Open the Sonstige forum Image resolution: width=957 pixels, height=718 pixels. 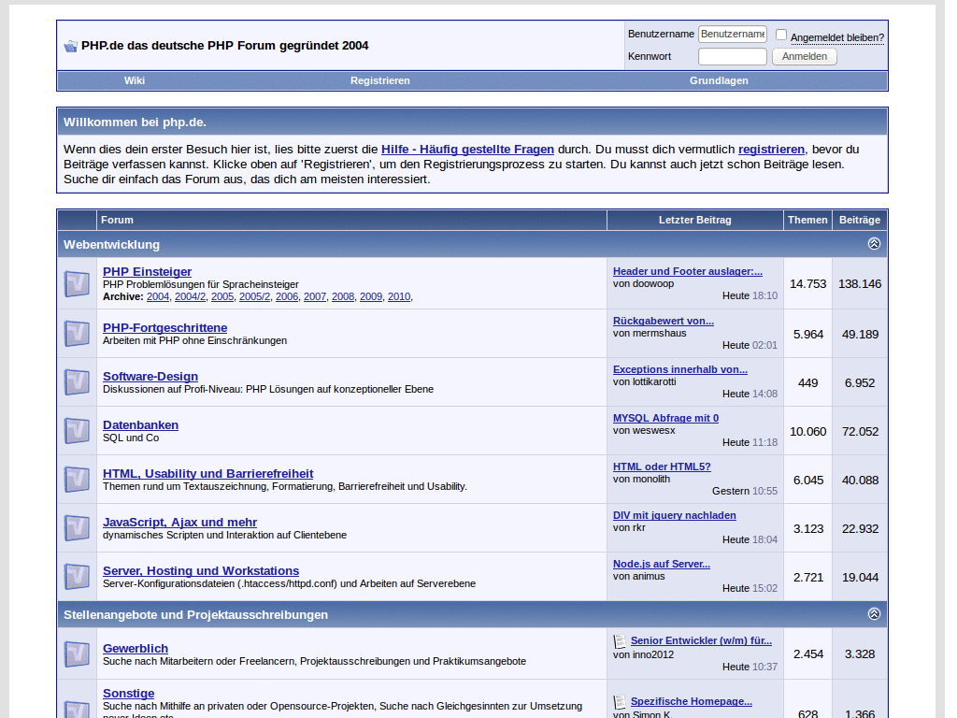[128, 694]
